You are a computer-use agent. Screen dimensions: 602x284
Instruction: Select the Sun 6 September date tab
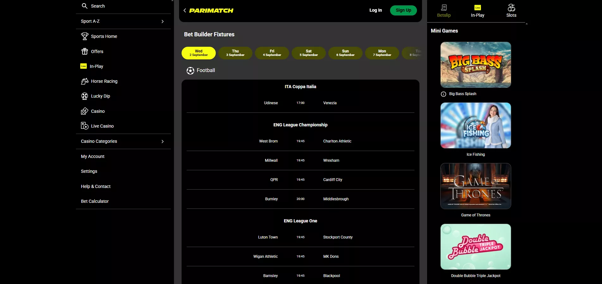pos(345,53)
